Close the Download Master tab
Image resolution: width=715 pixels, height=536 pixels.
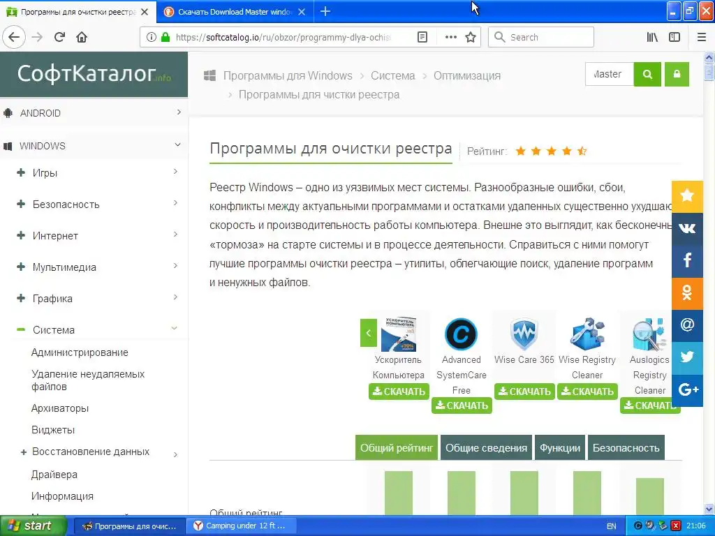[302, 12]
